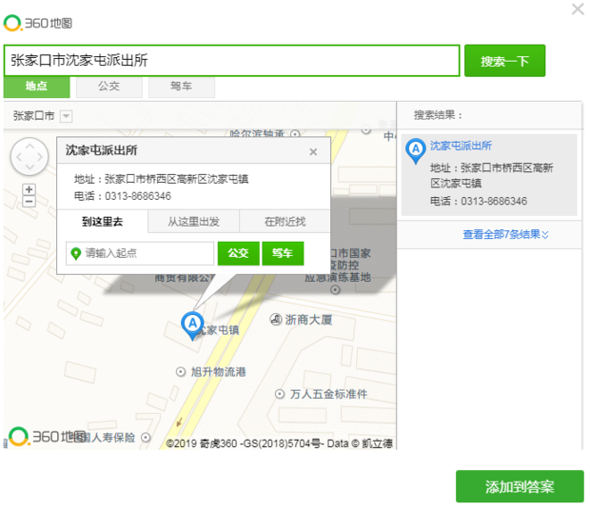Click the map pan direction control
Image resolution: width=590 pixels, height=512 pixels.
click(x=29, y=156)
